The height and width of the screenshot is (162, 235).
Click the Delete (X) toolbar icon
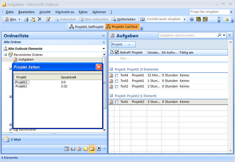click(40, 19)
